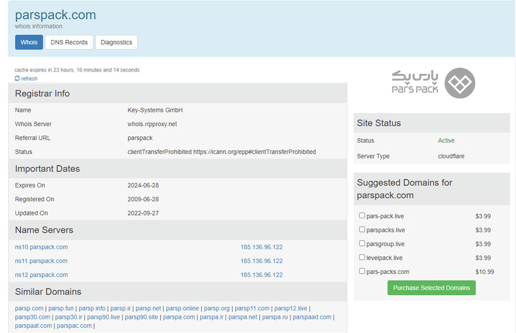Open the ns11.parspack.com name server link
The image size is (516, 333).
[41, 261]
